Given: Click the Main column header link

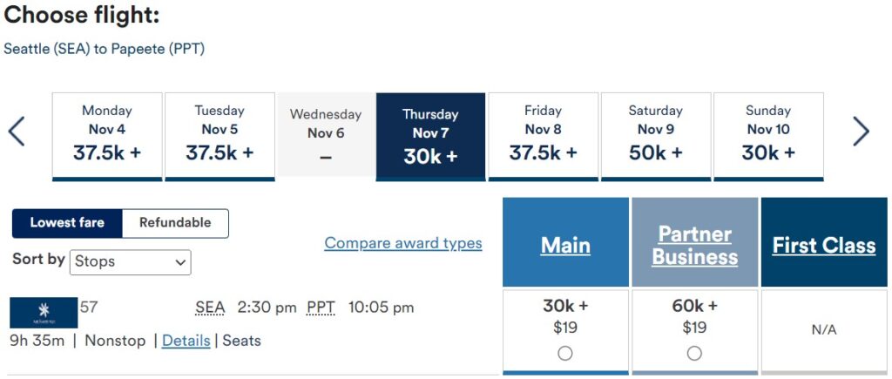Looking at the screenshot, I should [x=565, y=245].
